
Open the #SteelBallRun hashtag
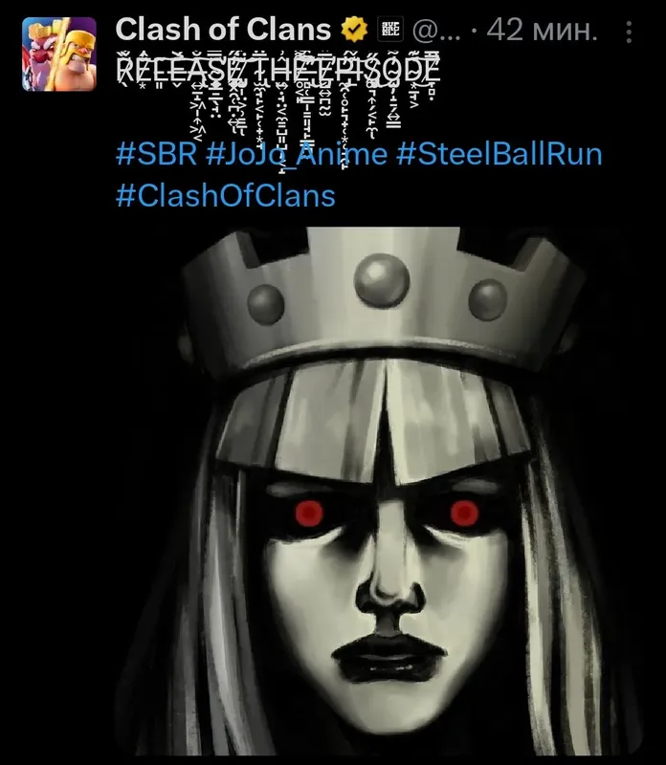point(499,154)
